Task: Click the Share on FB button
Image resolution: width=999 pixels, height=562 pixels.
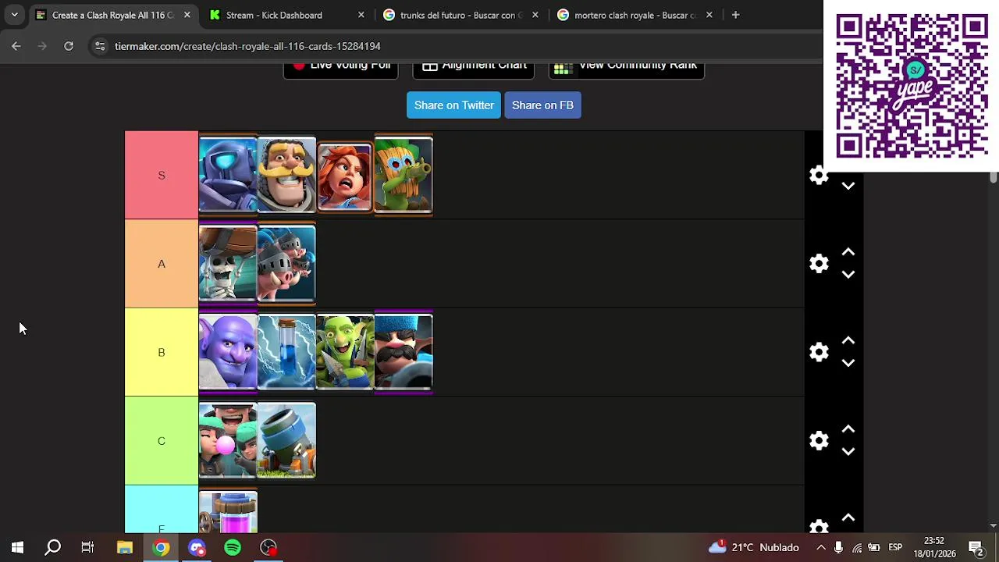Action: pyautogui.click(x=542, y=105)
